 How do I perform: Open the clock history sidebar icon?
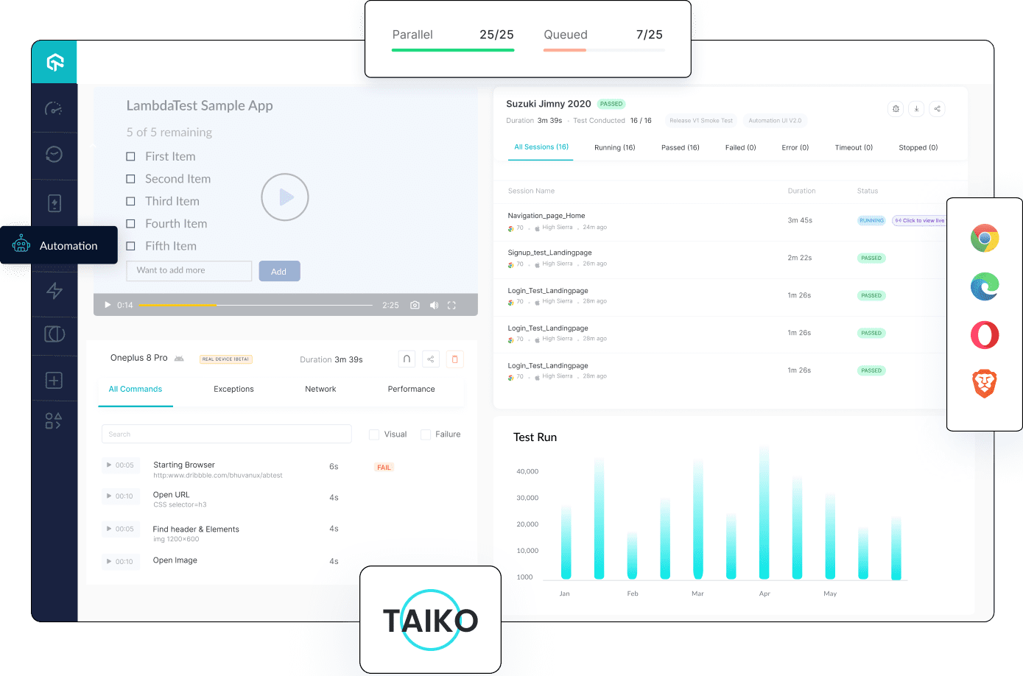click(x=54, y=155)
